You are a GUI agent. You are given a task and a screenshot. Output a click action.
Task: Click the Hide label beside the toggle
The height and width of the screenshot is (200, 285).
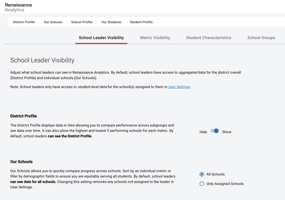pos(203,132)
